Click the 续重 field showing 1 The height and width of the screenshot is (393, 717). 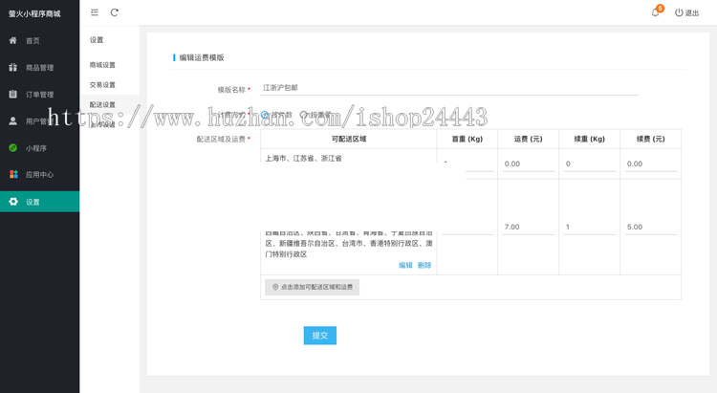(590, 227)
